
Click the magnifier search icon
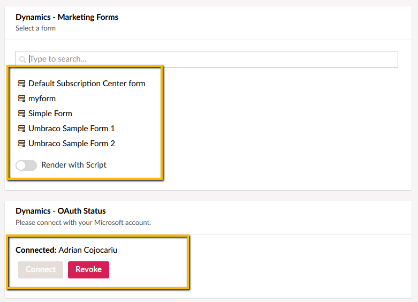(x=22, y=59)
